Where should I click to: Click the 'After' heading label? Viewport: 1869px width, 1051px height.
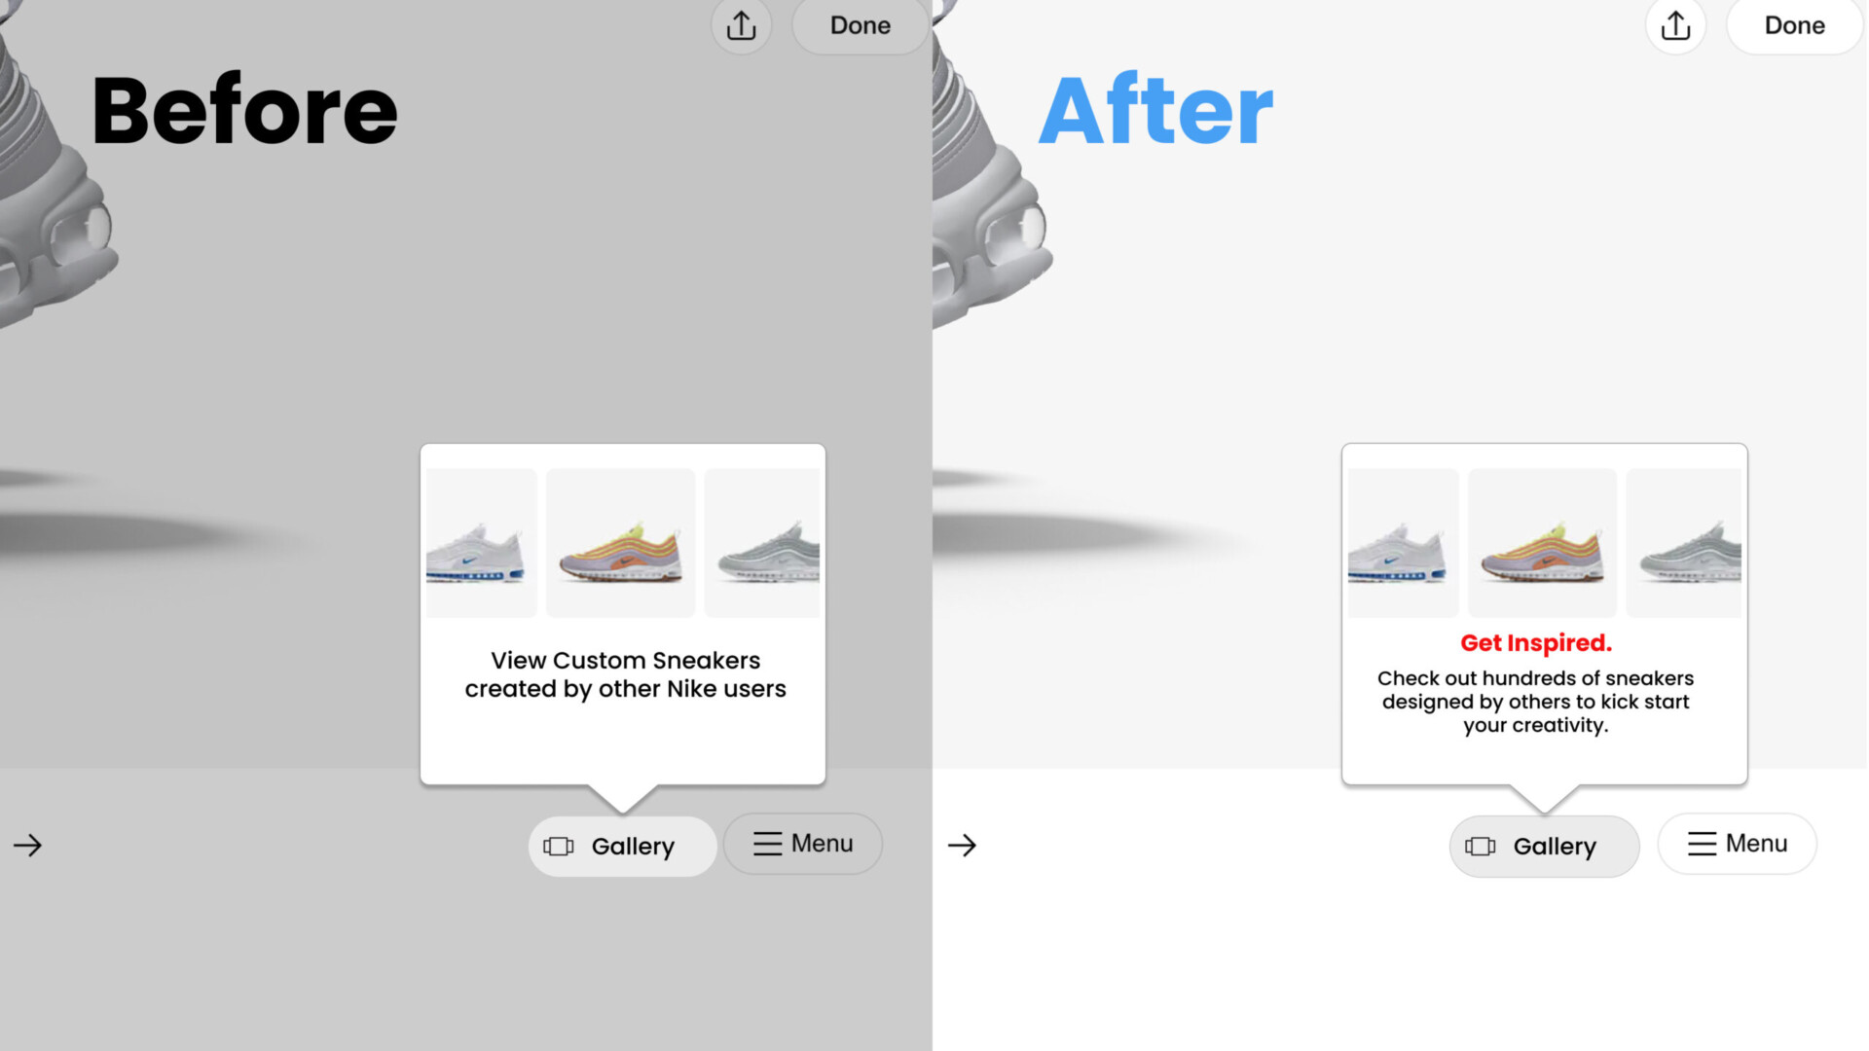click(x=1155, y=110)
